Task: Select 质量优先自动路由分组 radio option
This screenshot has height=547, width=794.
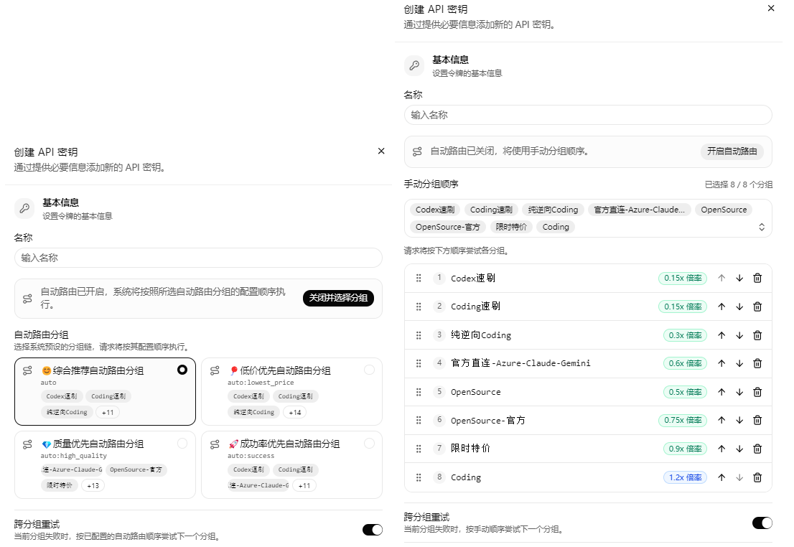Action: [182, 443]
